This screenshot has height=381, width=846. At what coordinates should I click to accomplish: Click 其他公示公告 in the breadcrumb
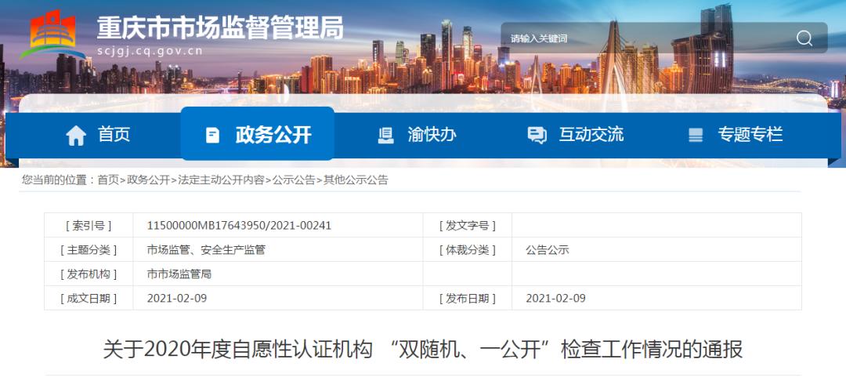tap(356, 180)
